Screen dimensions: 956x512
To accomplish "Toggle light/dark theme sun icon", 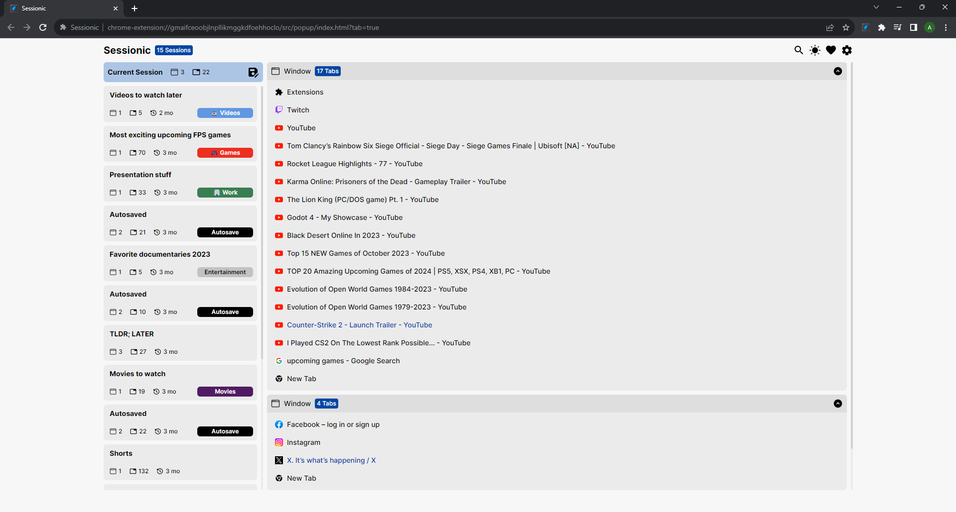I will [815, 50].
